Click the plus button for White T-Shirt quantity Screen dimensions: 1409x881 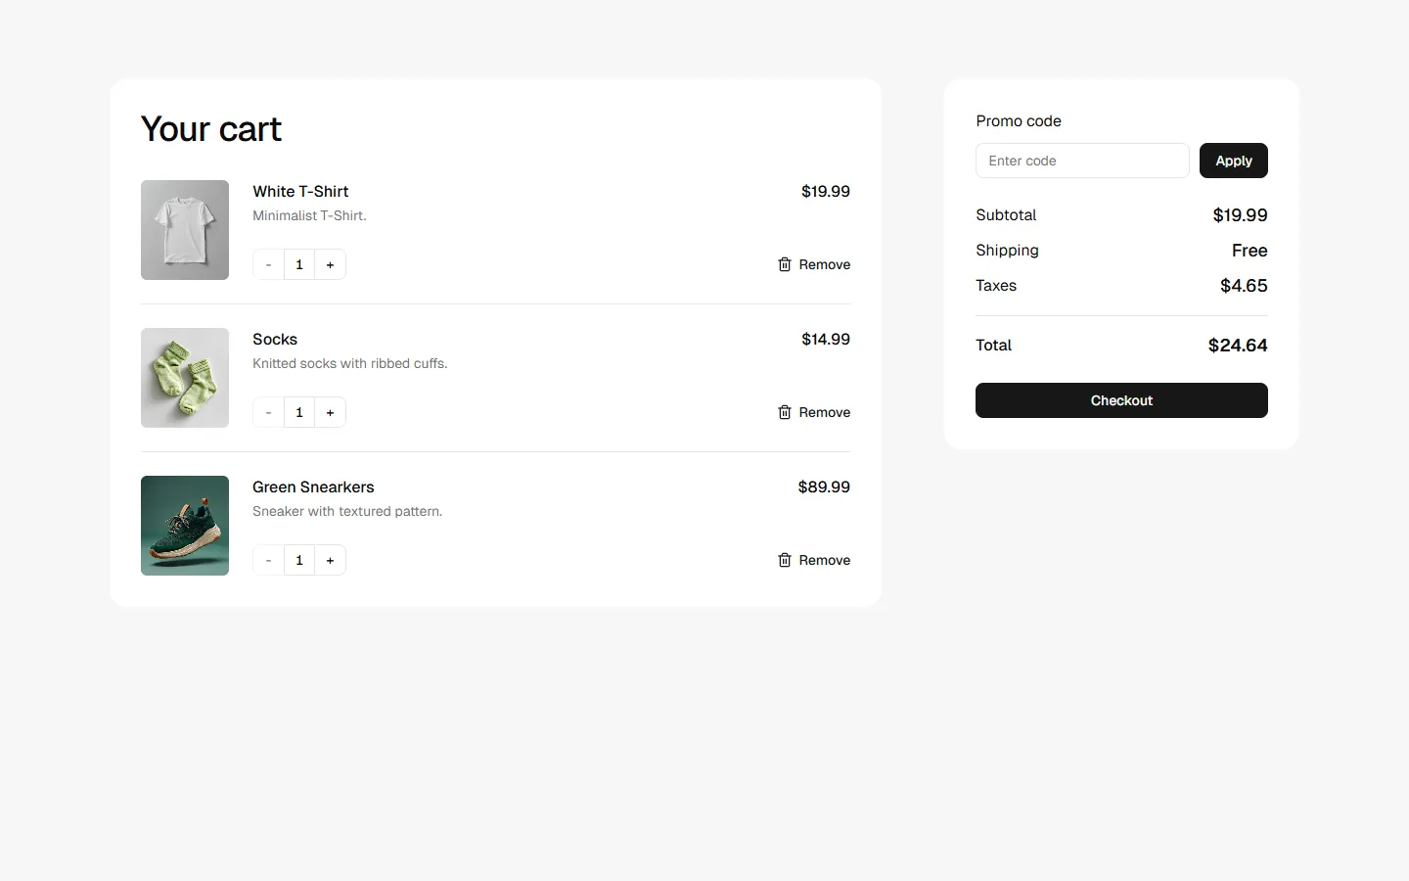pyautogui.click(x=330, y=264)
